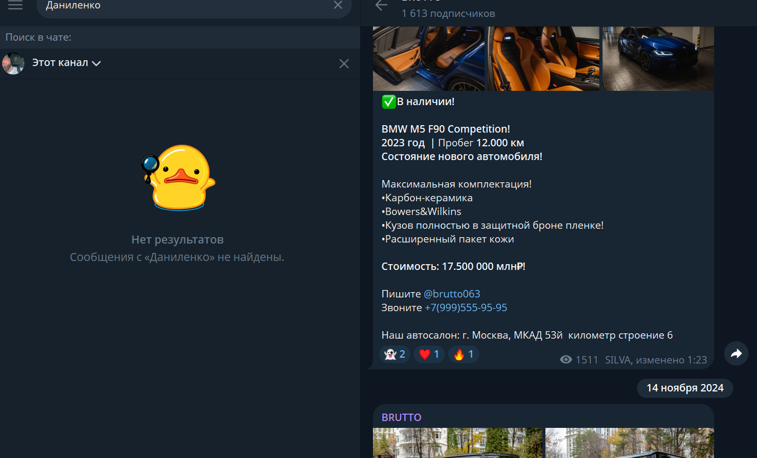Open the @brutto063 mention link
The width and height of the screenshot is (757, 458).
tap(452, 294)
